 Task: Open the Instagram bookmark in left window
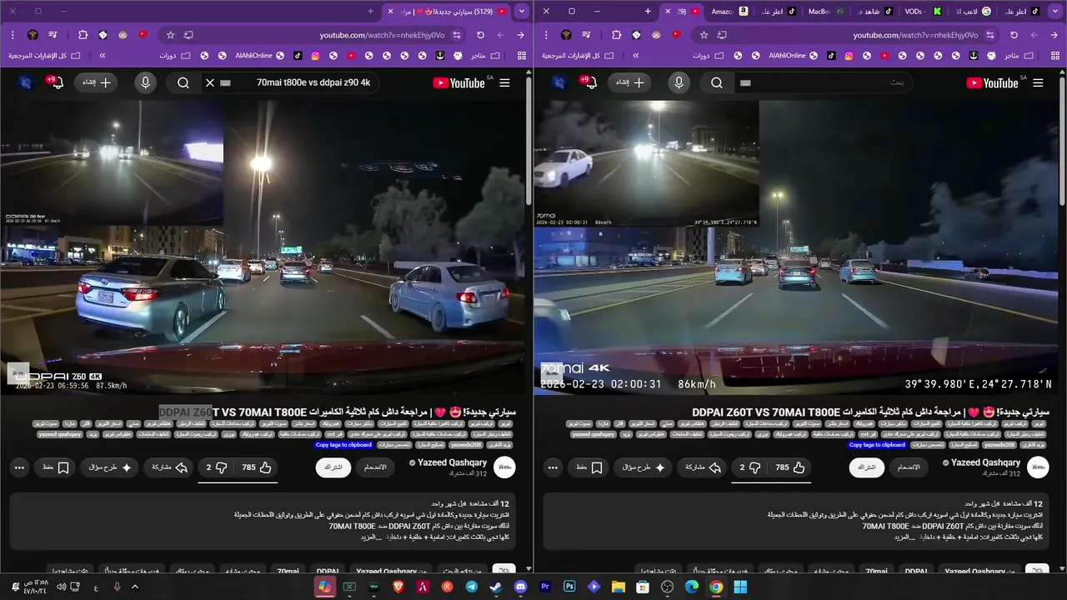coord(315,56)
